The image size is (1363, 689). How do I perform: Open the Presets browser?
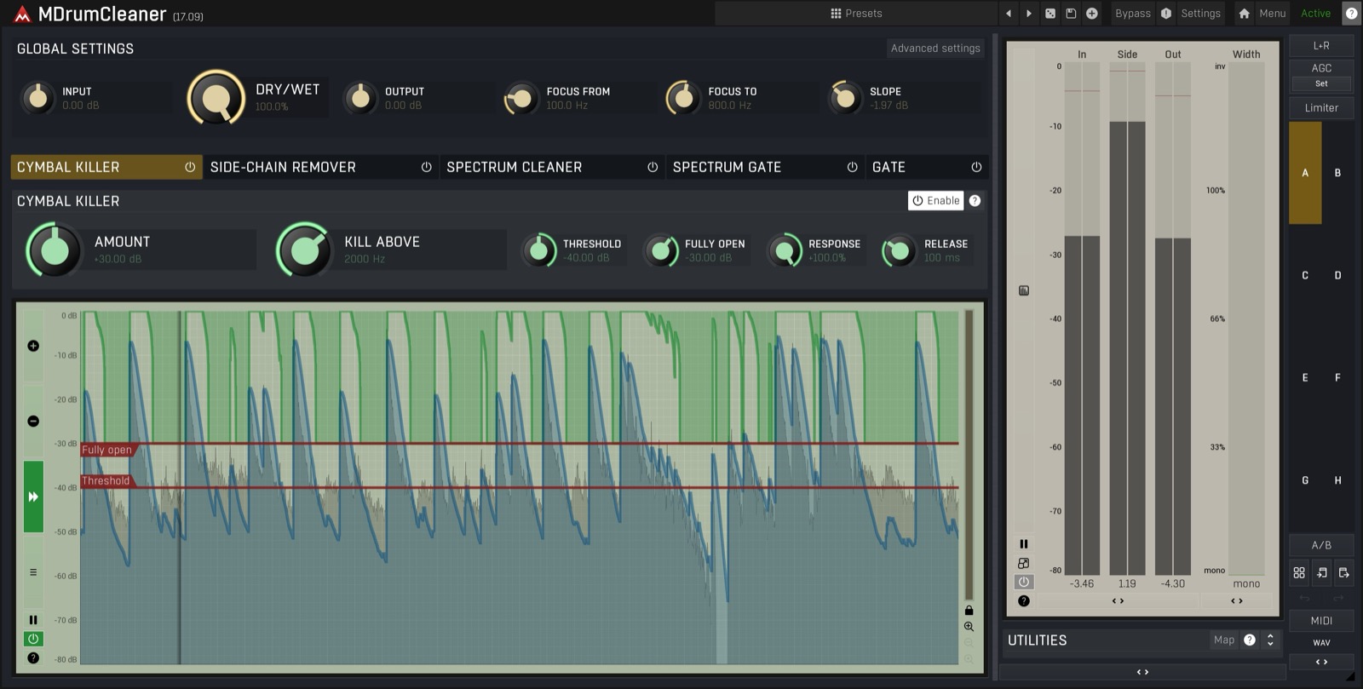click(856, 13)
